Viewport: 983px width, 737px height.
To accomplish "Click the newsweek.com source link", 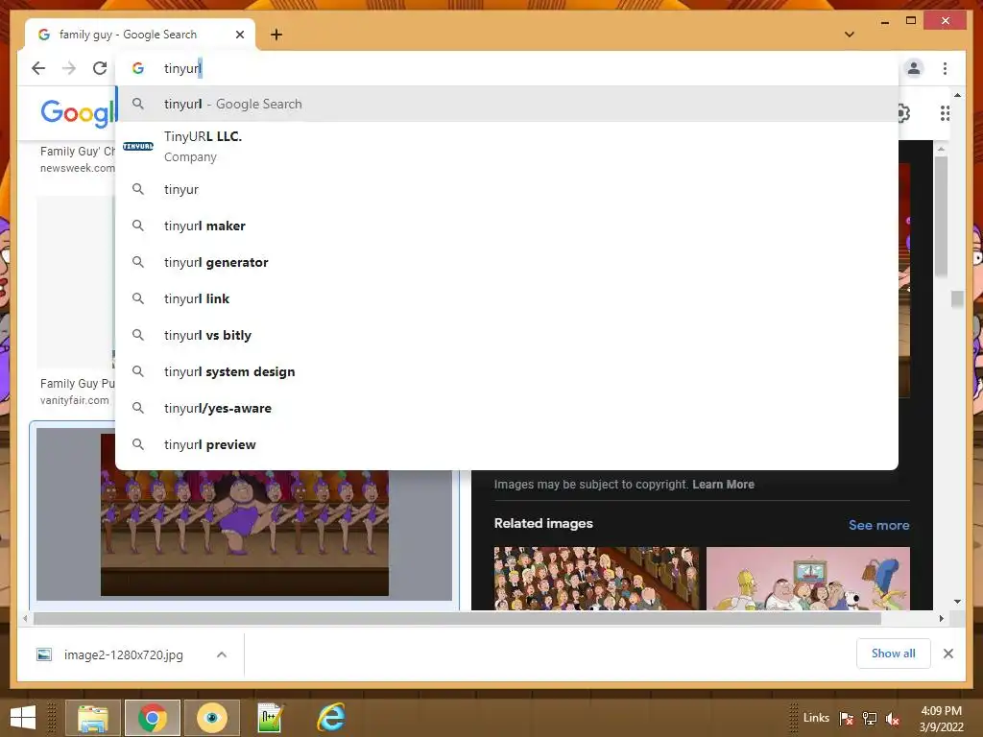I will click(x=78, y=168).
